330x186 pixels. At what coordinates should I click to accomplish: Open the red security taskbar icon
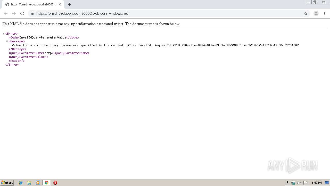tap(55, 183)
